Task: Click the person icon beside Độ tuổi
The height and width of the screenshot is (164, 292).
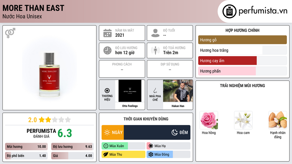Action: tap(155, 33)
